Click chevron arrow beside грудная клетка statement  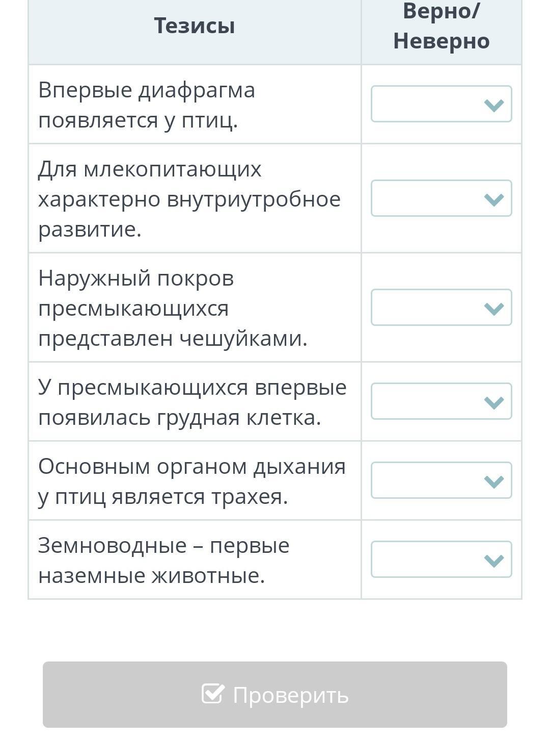[x=493, y=402]
